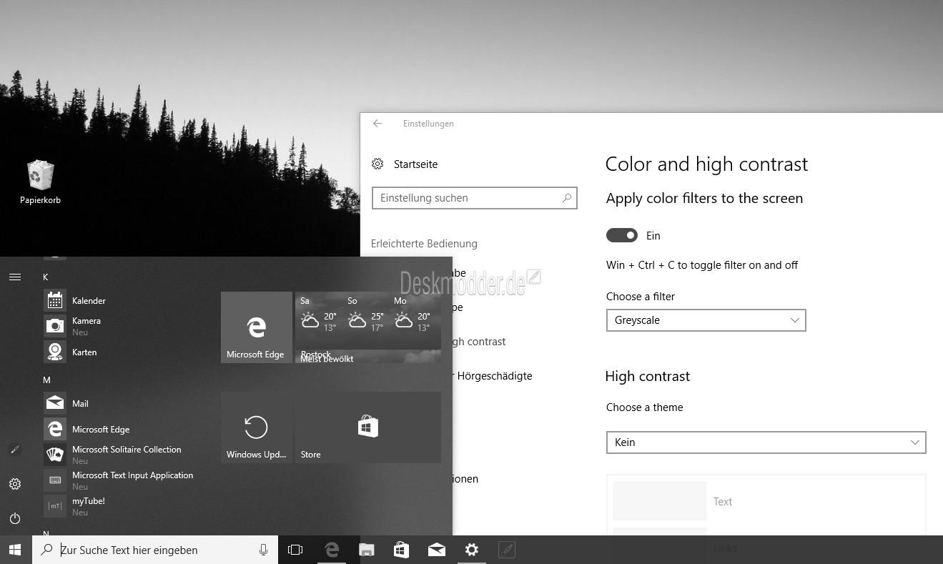
Task: Open Task View from the taskbar
Action: pos(295,550)
